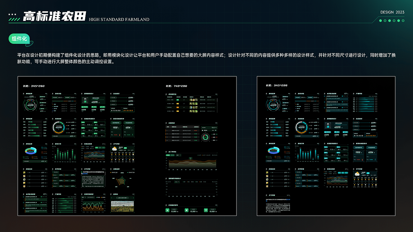Click the 作业监测农机 button in right panel
The width and height of the screenshot is (413, 232).
[x=372, y=148]
